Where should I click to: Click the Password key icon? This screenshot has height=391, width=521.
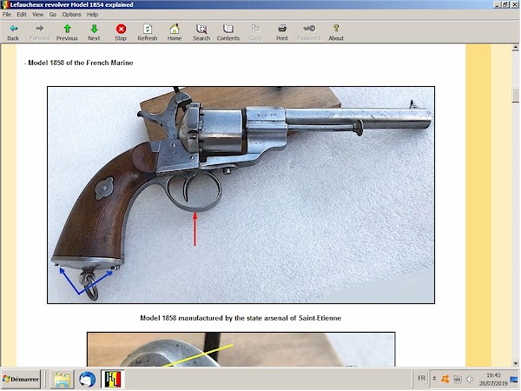(309, 33)
